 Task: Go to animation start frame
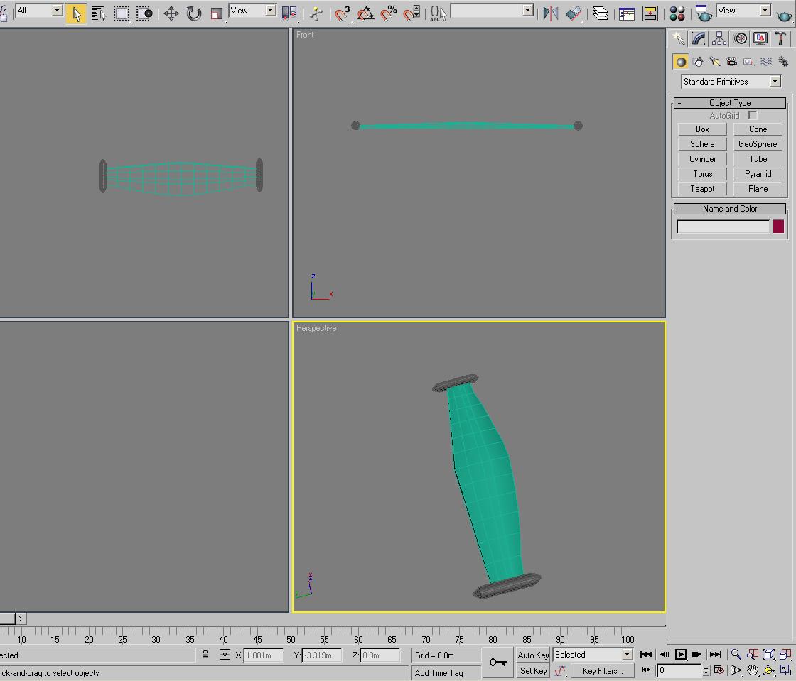(646, 655)
